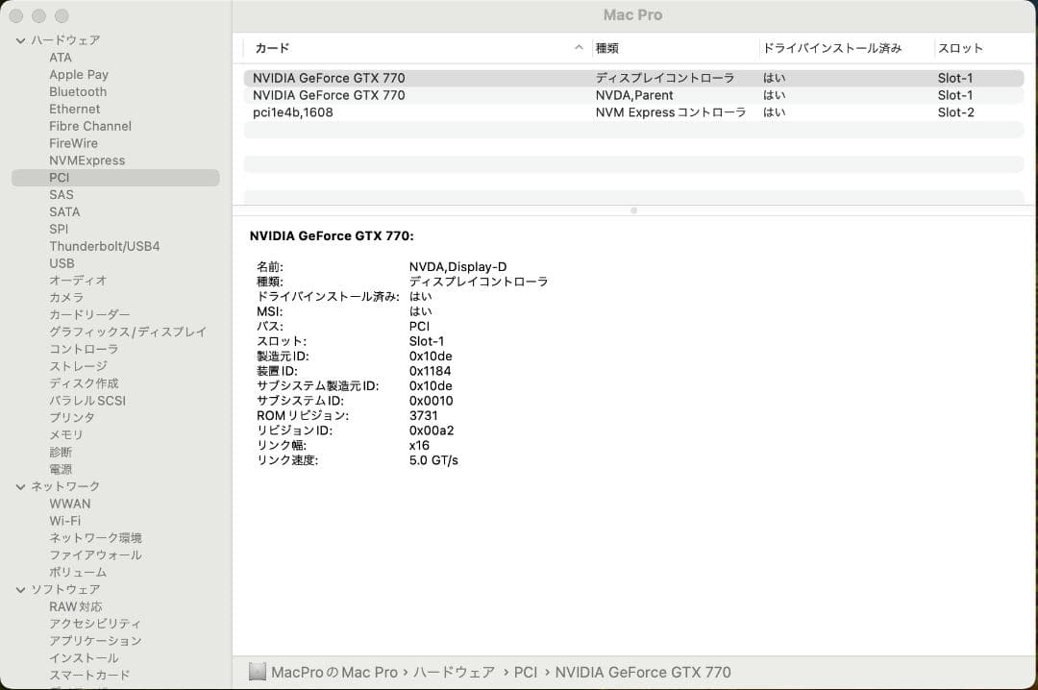Select the pci1e4b,1608 row
The width and height of the screenshot is (1038, 690).
(x=633, y=112)
